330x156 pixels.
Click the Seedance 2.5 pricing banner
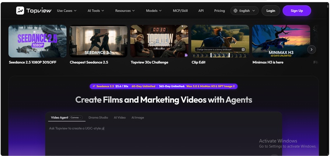point(164,86)
